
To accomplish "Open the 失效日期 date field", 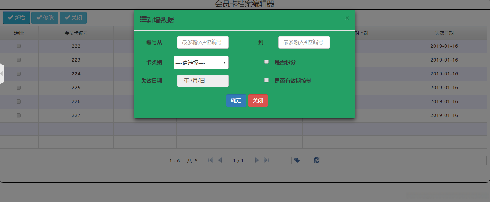I will (x=203, y=81).
